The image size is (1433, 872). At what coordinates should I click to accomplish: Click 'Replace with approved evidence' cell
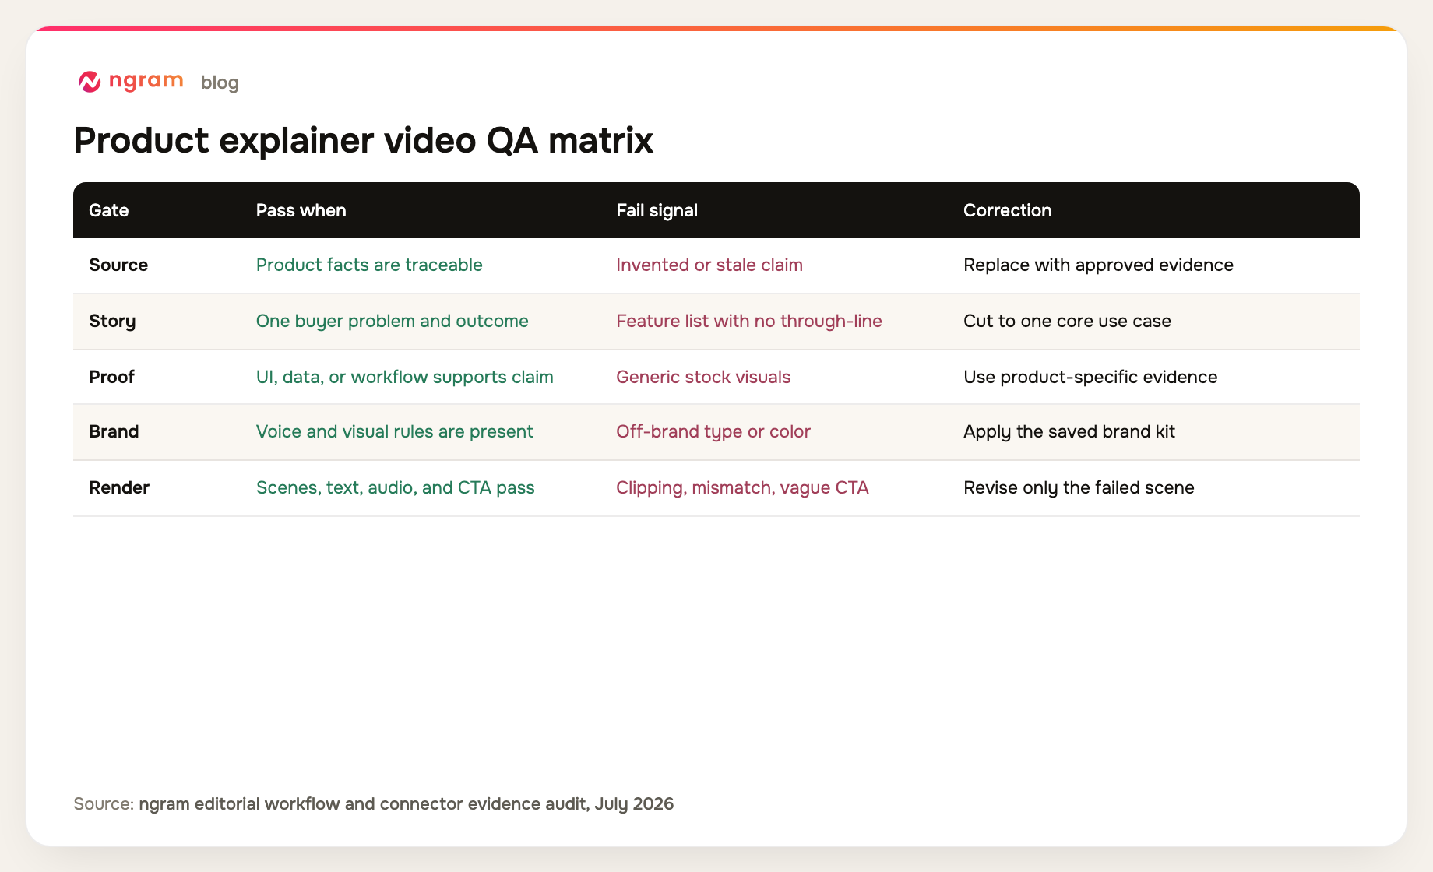tap(1098, 265)
